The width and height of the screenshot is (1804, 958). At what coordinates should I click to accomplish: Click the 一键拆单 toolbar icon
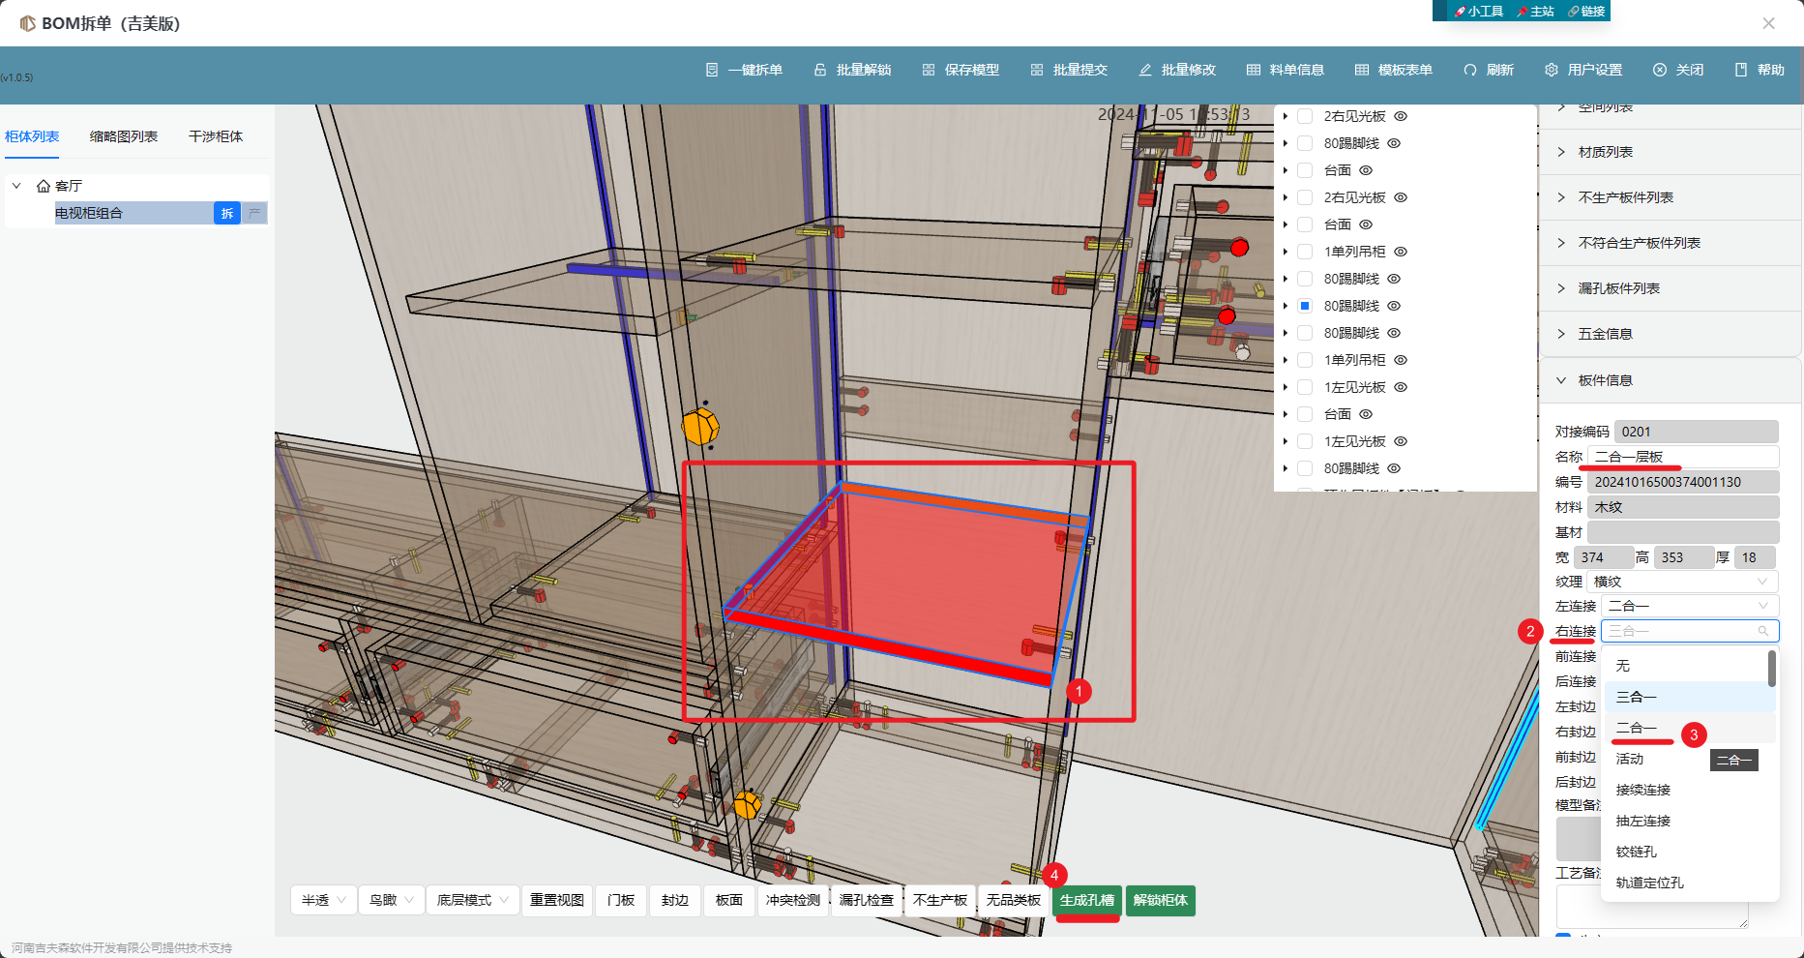(x=712, y=70)
